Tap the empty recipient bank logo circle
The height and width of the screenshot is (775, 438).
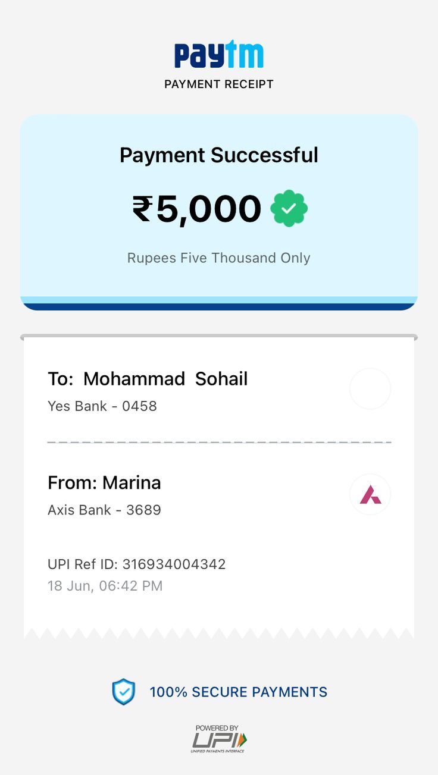point(370,389)
